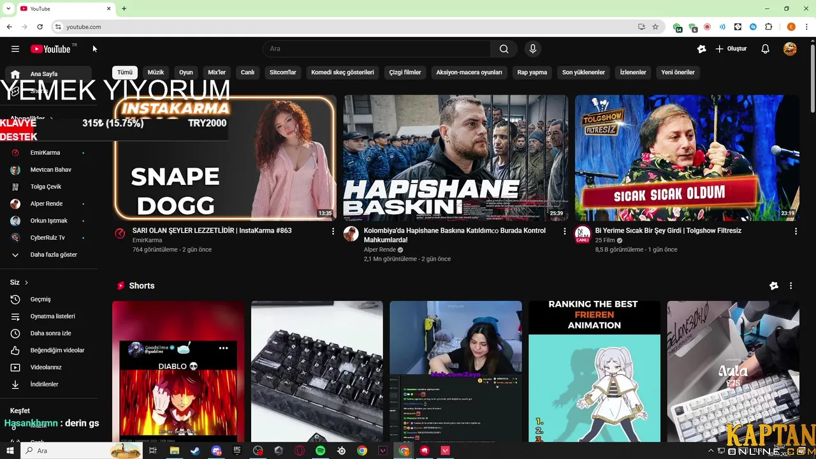Select the Rap yapma chip
816x459 pixels.
coord(532,72)
